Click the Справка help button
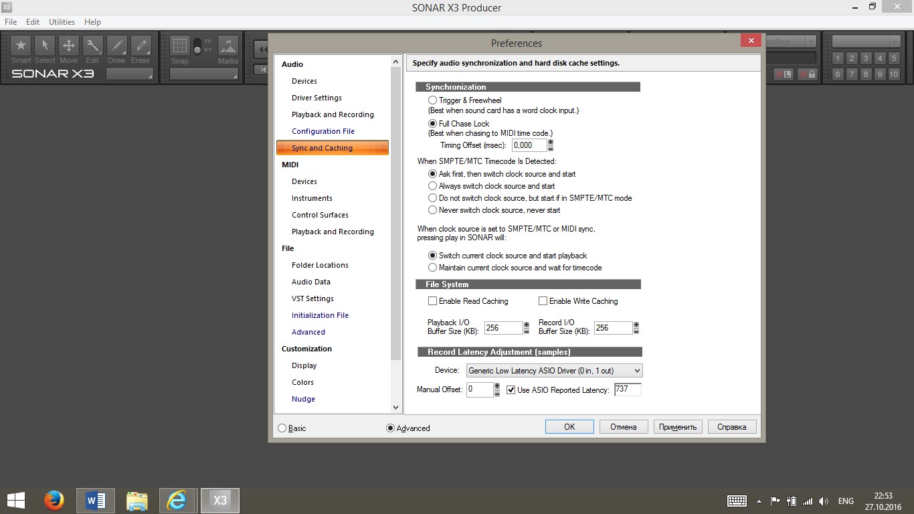The height and width of the screenshot is (514, 914). coord(732,427)
